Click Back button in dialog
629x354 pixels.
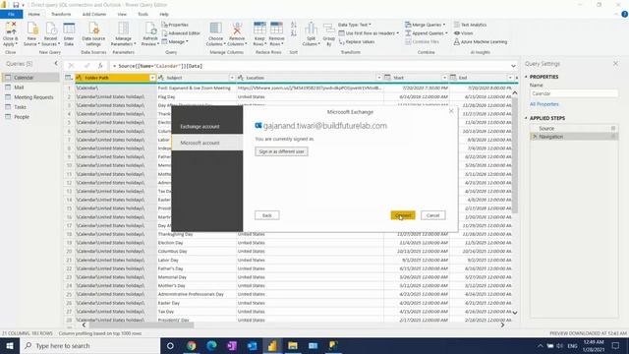[266, 215]
